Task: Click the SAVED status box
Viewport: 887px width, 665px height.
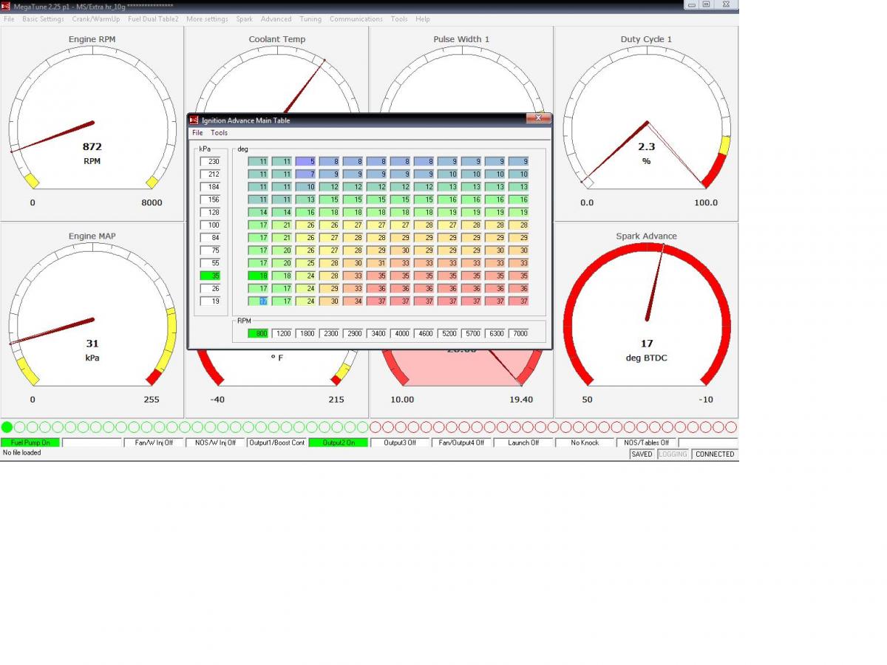Action: [642, 454]
